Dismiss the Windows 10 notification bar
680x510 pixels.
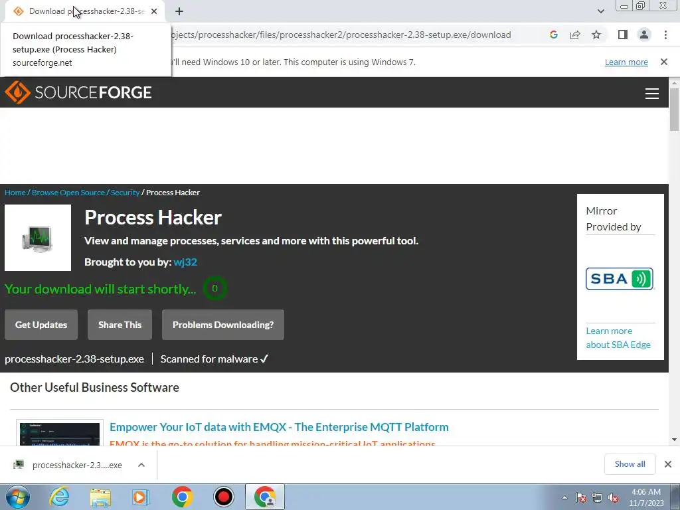tap(664, 62)
